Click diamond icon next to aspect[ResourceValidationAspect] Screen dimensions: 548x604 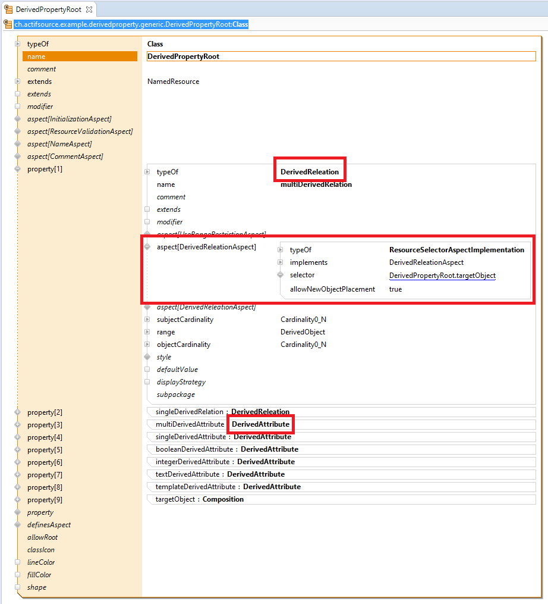click(17, 132)
